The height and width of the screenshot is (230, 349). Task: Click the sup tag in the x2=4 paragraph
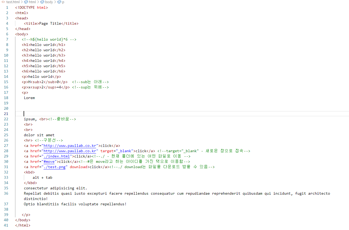36,87
